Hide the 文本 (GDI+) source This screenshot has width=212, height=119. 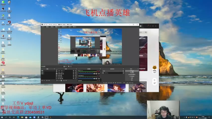tap(74, 72)
